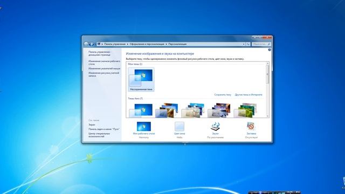Screen dimensions: 345x194
Task: Click the themes list scrollbar thumb
Action: coord(267,74)
